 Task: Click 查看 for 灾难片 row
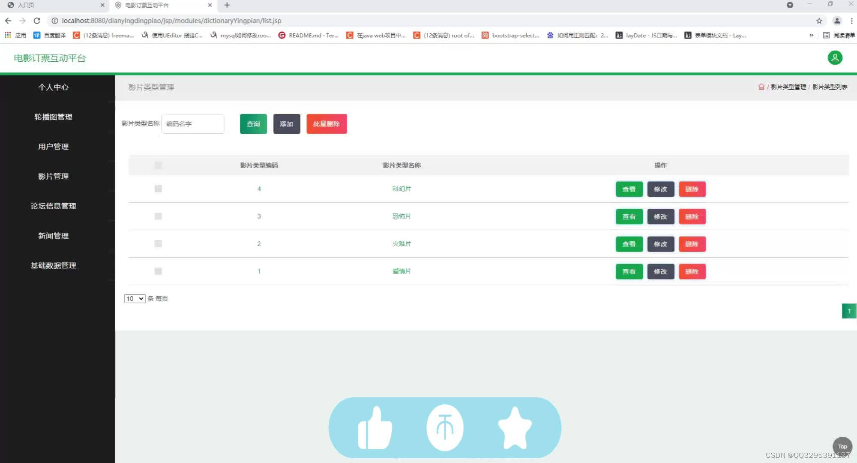(x=629, y=244)
